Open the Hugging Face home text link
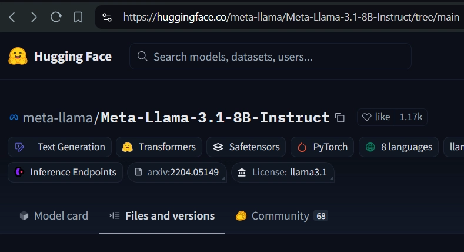464x252 pixels. coord(73,57)
